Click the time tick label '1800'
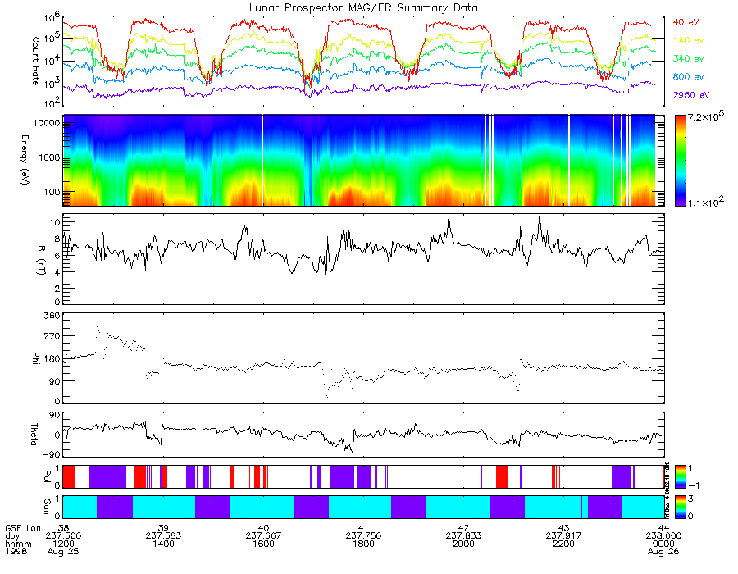 (363, 544)
